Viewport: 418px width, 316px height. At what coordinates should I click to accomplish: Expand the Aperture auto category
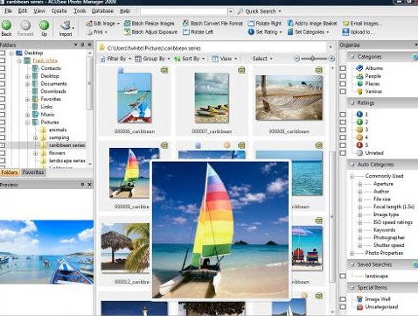360,184
